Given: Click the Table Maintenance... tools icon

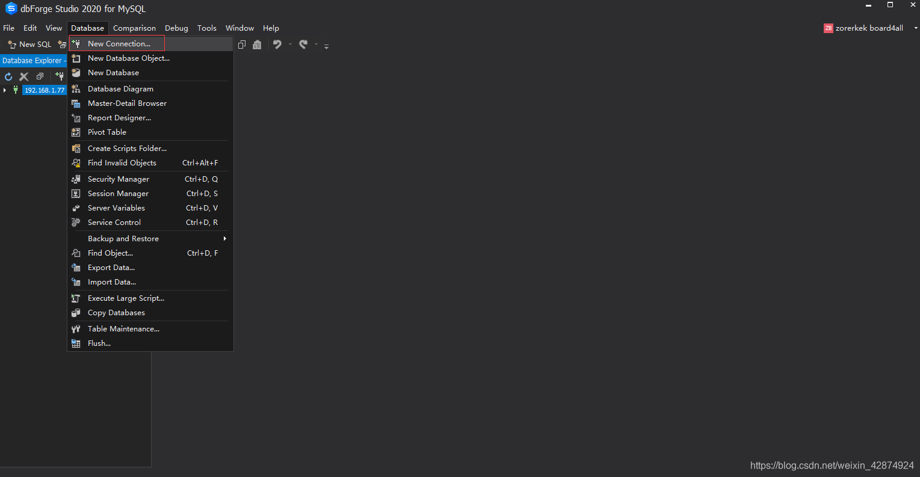Looking at the screenshot, I should 76,329.
